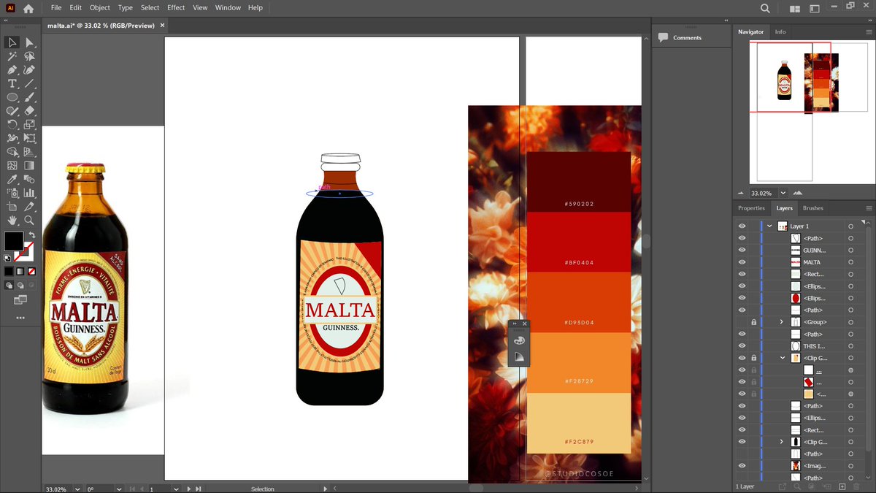Select the Hand tool

pos(12,220)
